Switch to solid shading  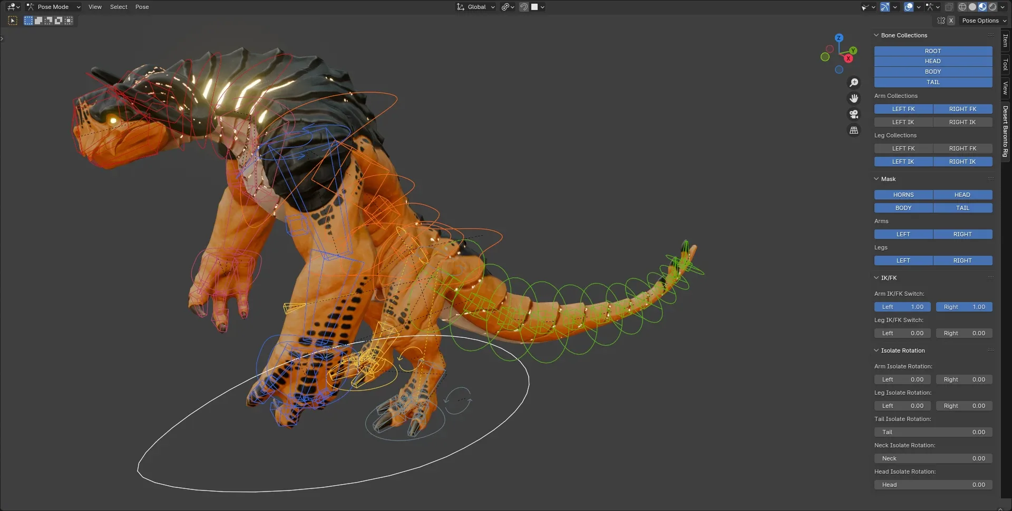[972, 7]
